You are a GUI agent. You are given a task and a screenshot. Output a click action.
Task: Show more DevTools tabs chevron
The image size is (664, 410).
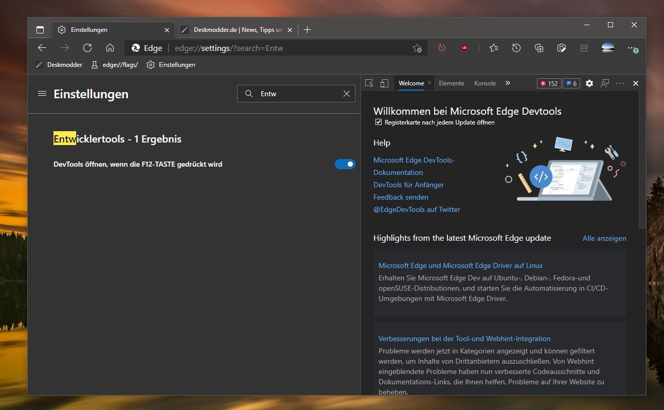(x=508, y=83)
